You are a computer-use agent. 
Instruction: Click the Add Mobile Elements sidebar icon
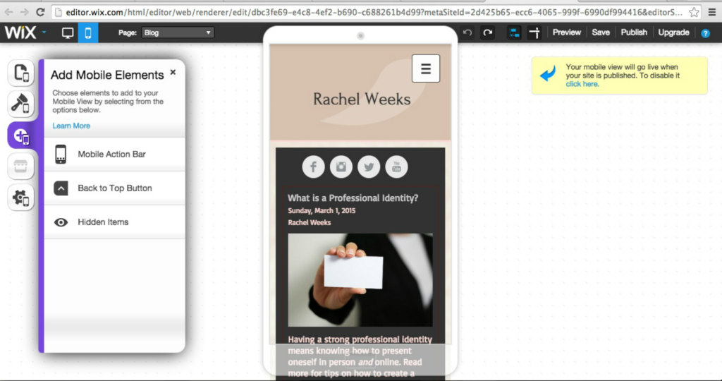click(21, 135)
